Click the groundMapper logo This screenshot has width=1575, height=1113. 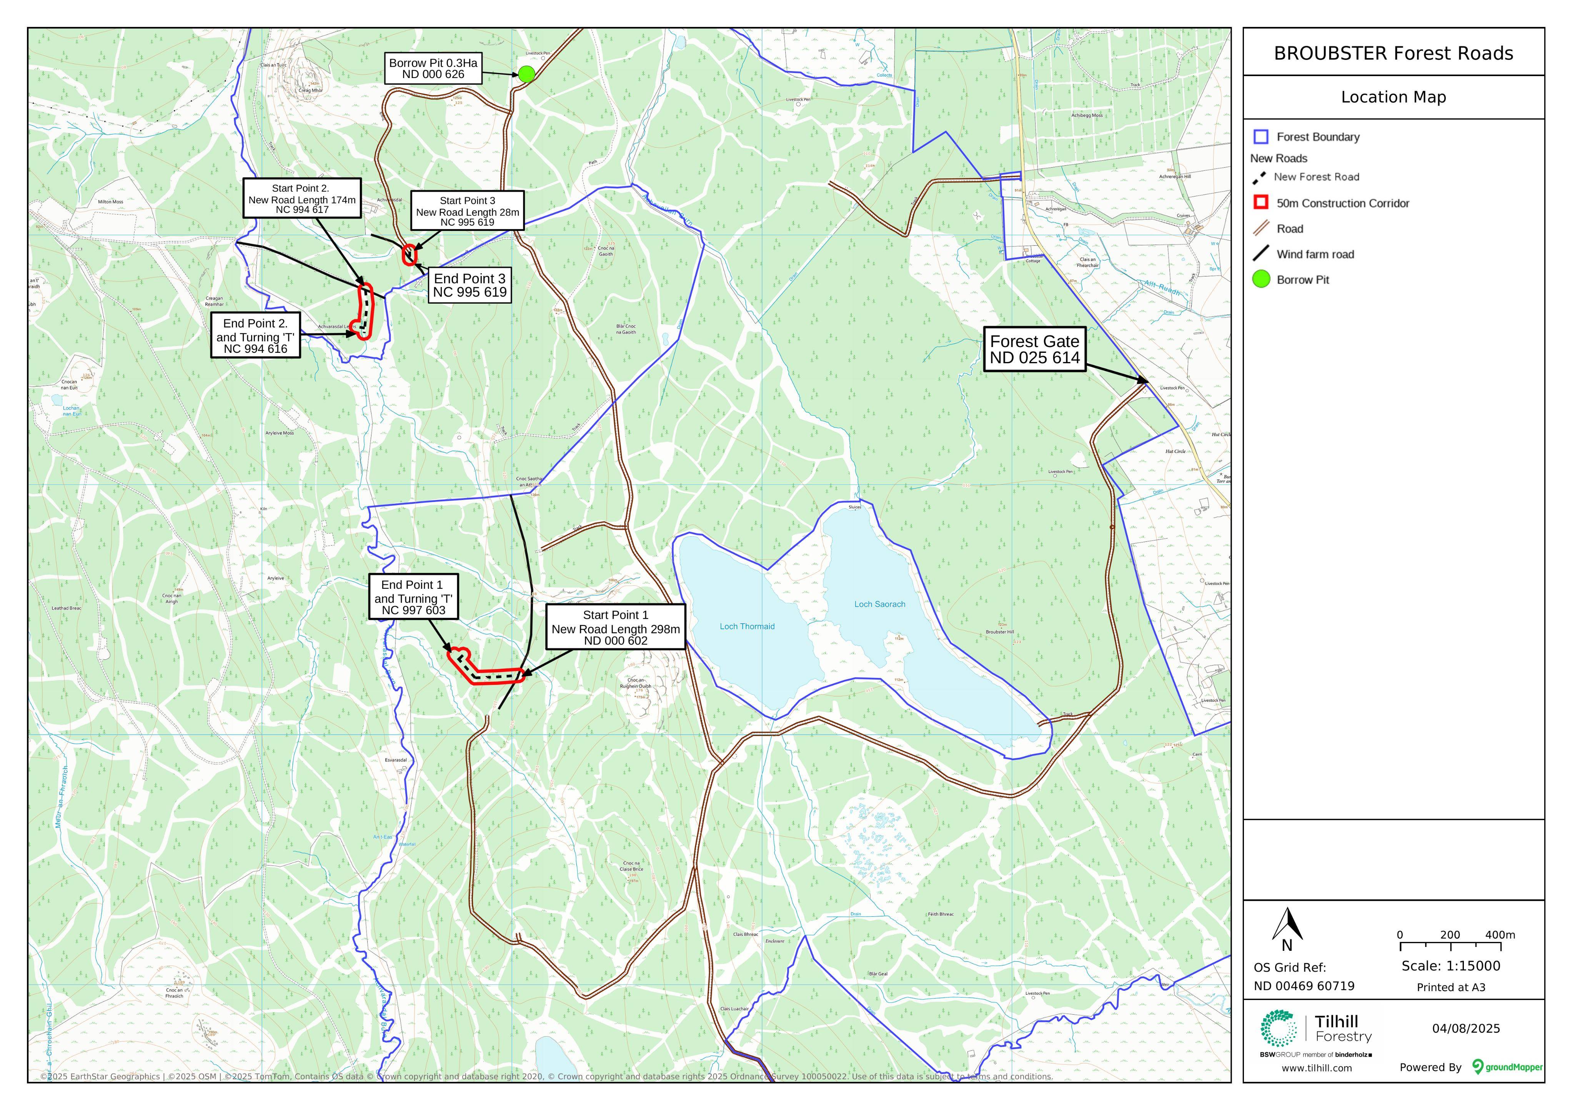point(1508,1067)
